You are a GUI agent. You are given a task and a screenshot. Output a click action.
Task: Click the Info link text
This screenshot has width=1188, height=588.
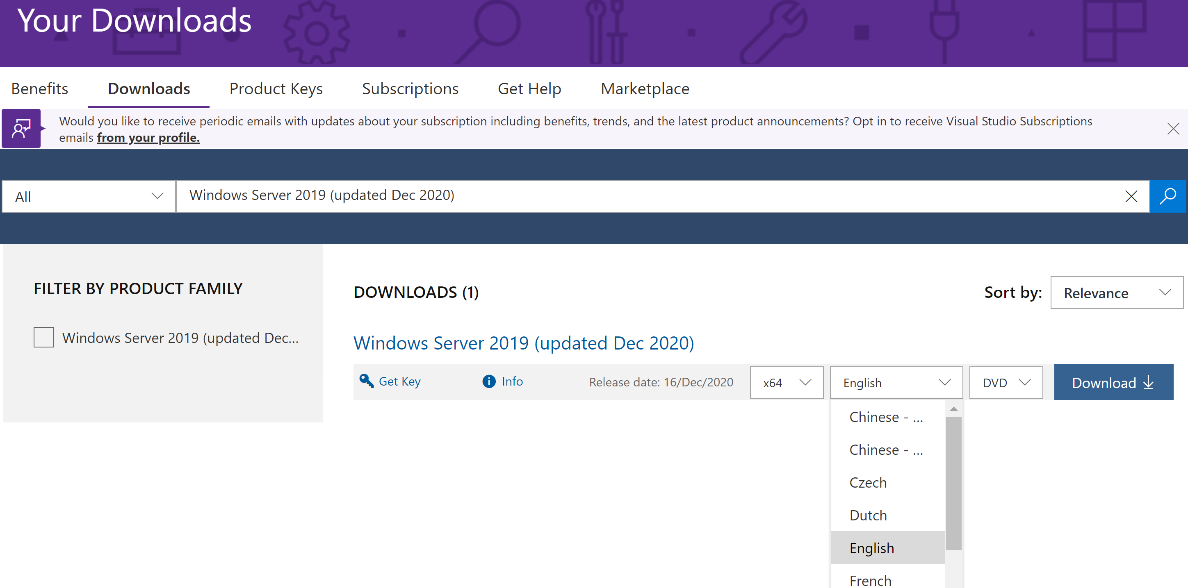pos(512,381)
